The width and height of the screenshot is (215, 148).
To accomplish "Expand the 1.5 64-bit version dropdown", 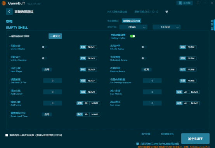I will coord(166,27).
